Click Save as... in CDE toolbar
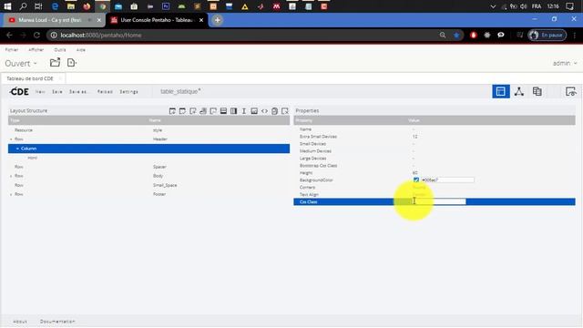Image resolution: width=583 pixels, height=328 pixels. point(78,91)
